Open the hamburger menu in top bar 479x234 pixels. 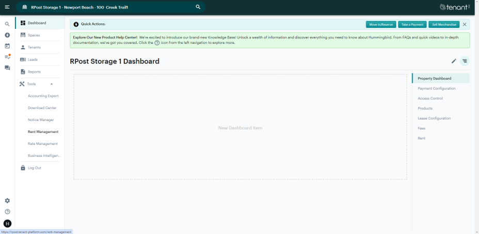[x=7, y=7]
